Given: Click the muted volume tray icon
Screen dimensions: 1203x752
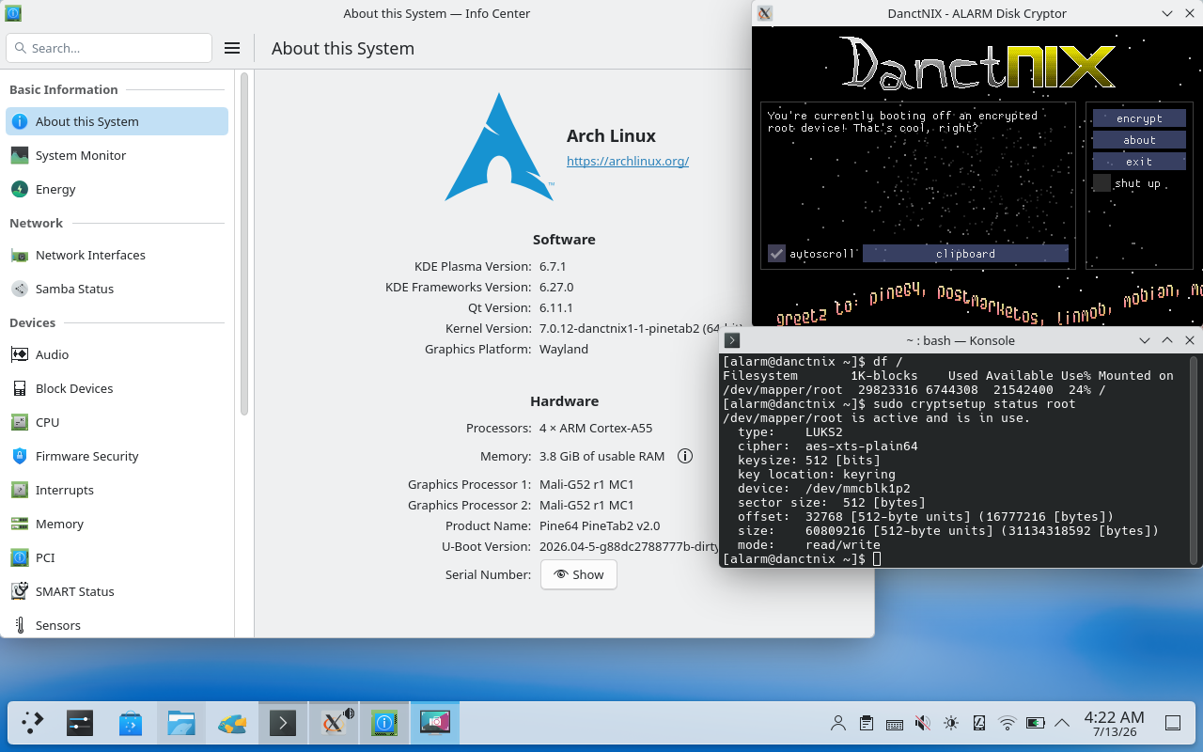Looking at the screenshot, I should 923,723.
